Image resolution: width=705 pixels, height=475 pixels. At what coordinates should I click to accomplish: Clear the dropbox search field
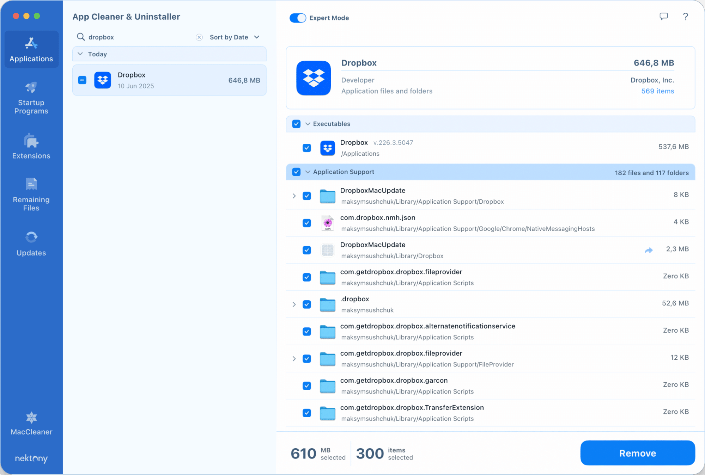199,37
